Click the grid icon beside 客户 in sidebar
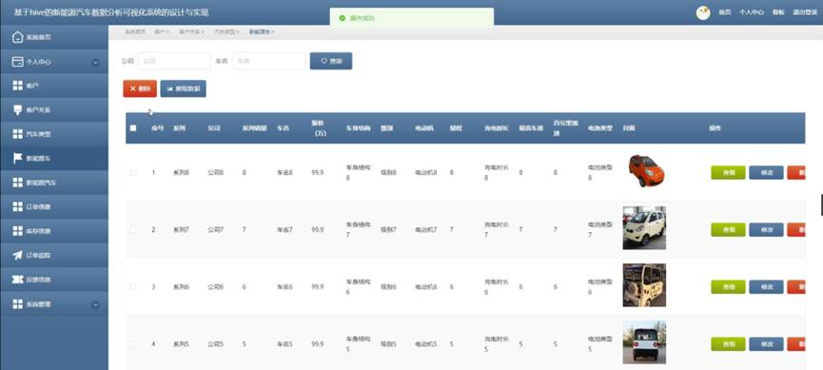Viewport: 823px width, 370px height. click(18, 86)
